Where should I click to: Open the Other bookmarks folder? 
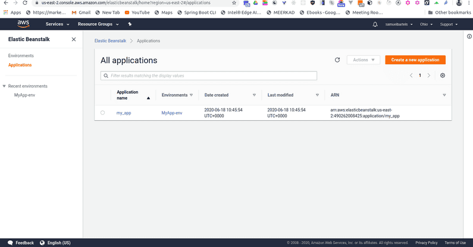(x=449, y=12)
